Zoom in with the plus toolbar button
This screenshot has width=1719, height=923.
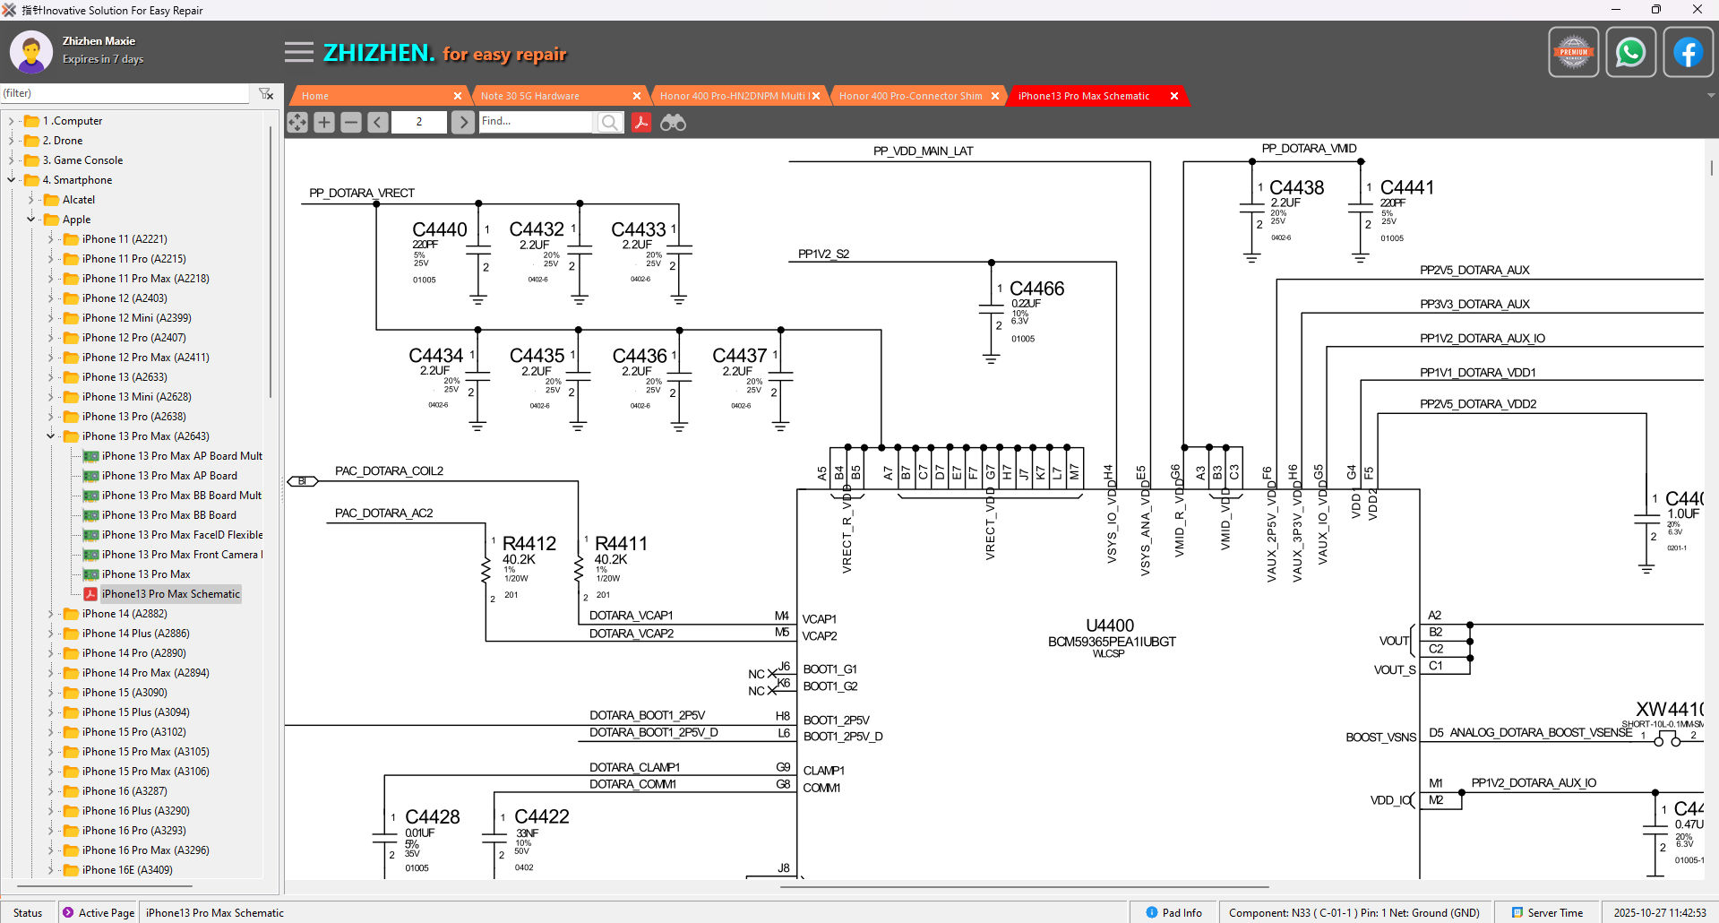(x=324, y=122)
